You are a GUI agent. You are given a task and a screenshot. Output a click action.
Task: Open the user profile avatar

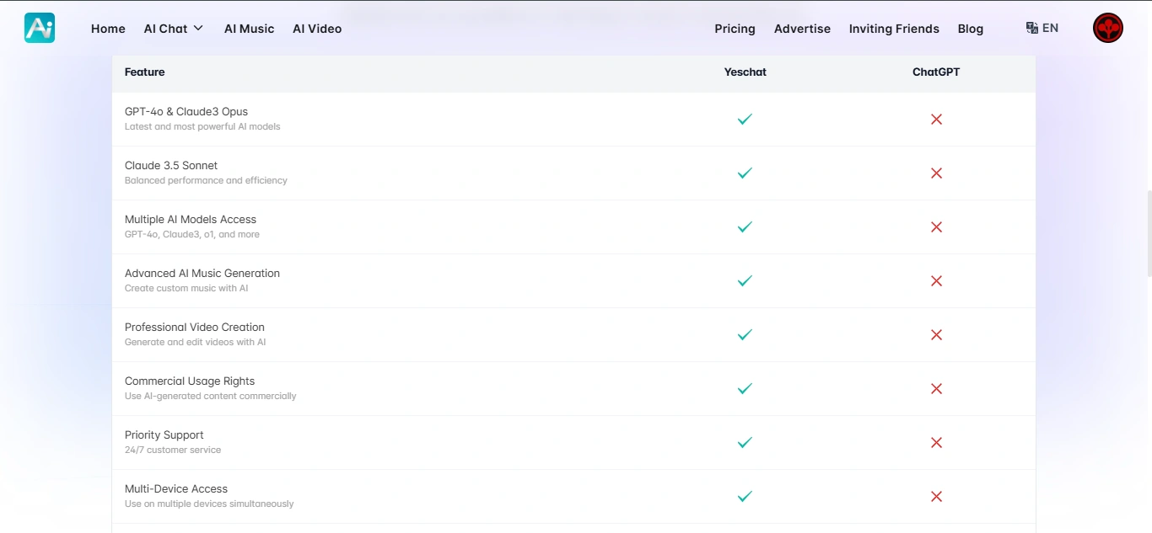[1108, 28]
